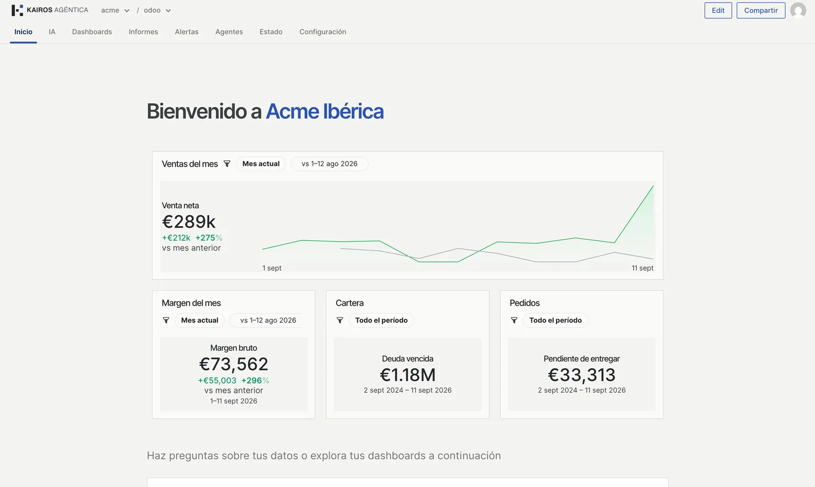Image resolution: width=815 pixels, height=487 pixels.
Task: Click the +€55,003 change value
Action: [218, 381]
